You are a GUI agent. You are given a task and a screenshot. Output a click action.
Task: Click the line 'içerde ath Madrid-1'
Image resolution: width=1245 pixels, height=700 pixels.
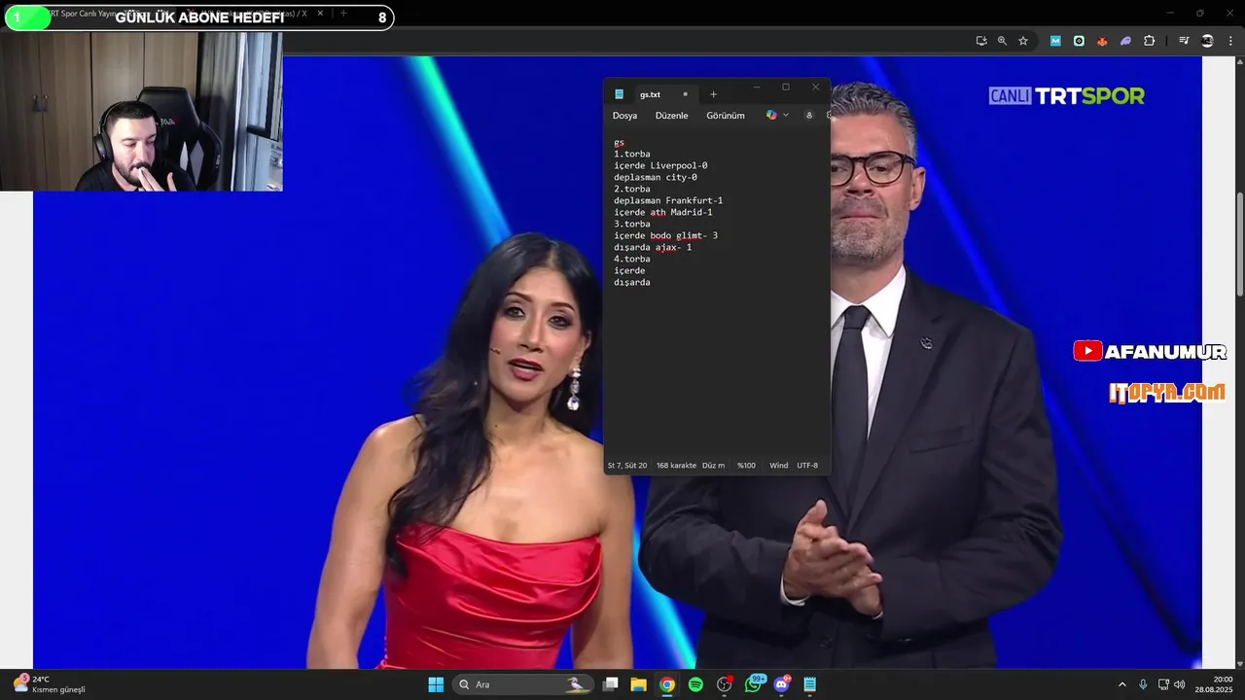662,212
